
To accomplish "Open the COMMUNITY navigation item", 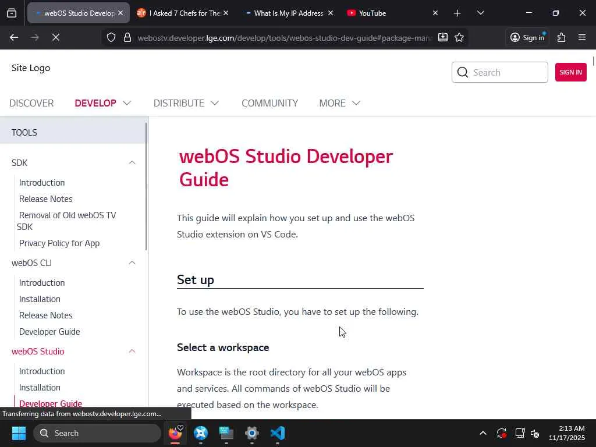I will [x=270, y=103].
